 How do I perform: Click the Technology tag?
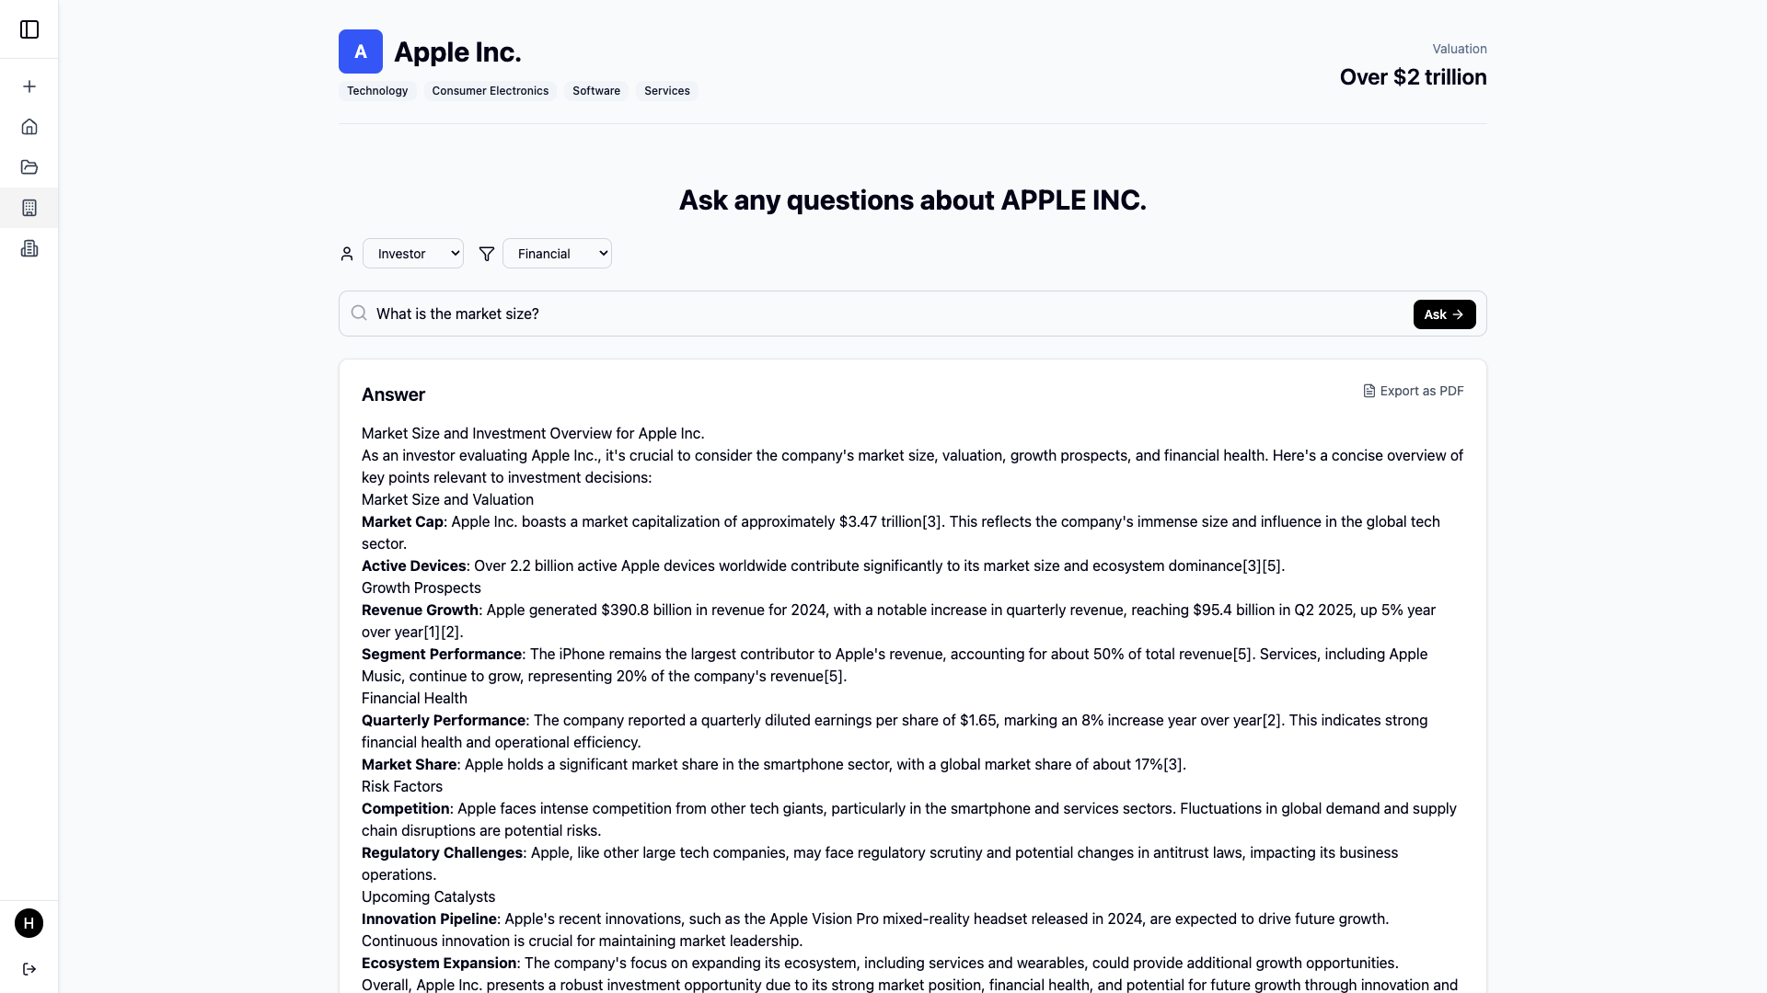[377, 91]
